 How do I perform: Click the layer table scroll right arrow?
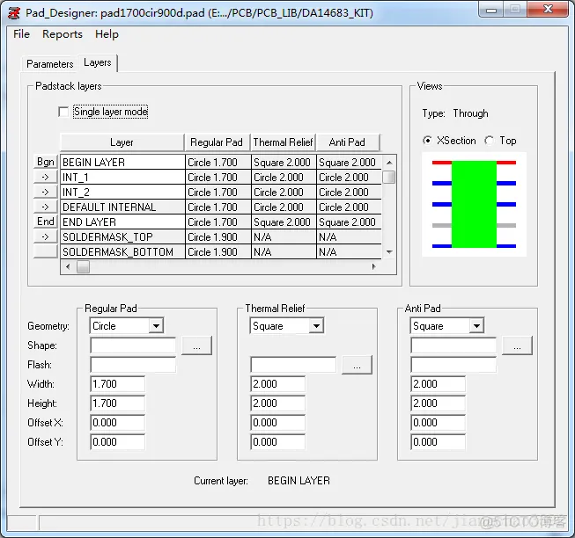(x=373, y=266)
